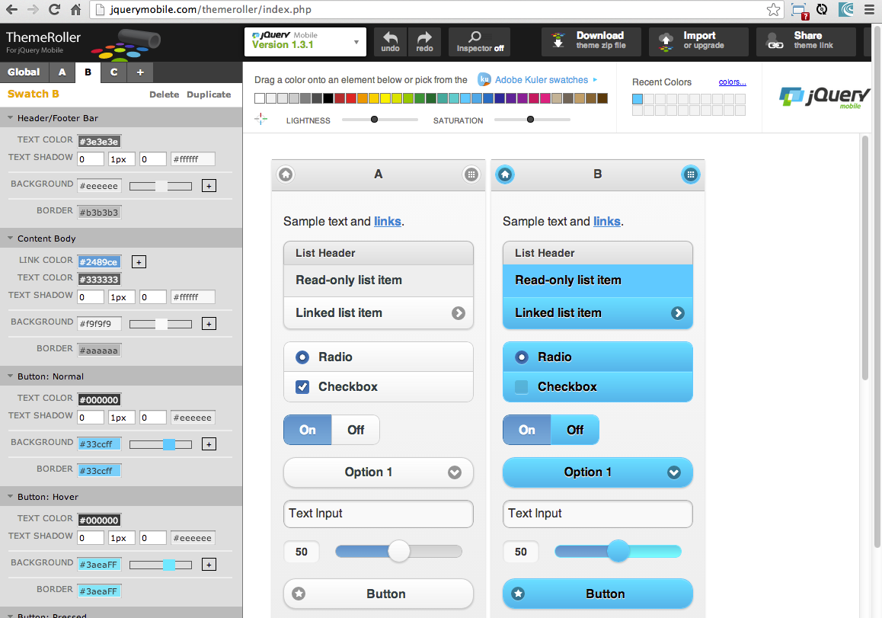Click the browser reload icon
Screen dimensions: 882x618
pos(54,10)
